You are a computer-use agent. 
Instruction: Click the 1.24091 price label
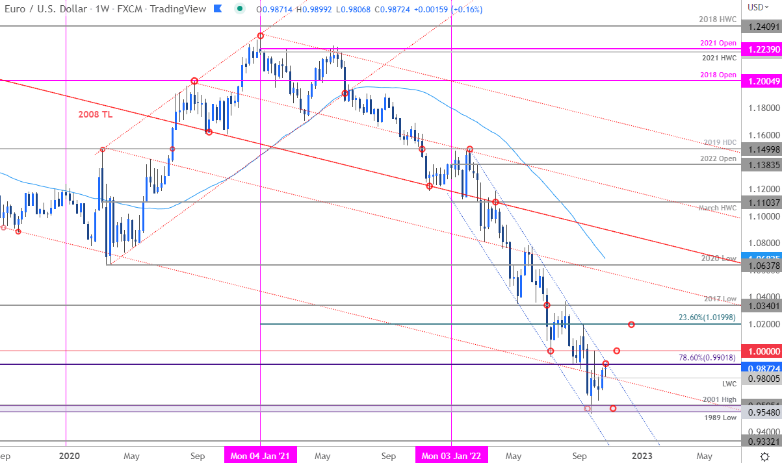(762, 27)
